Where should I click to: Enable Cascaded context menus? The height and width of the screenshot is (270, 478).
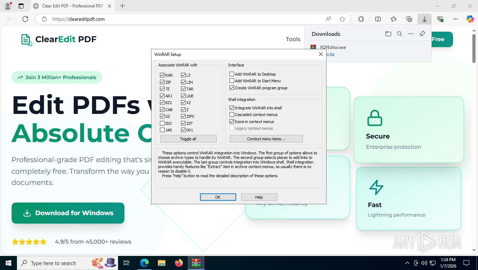click(232, 115)
